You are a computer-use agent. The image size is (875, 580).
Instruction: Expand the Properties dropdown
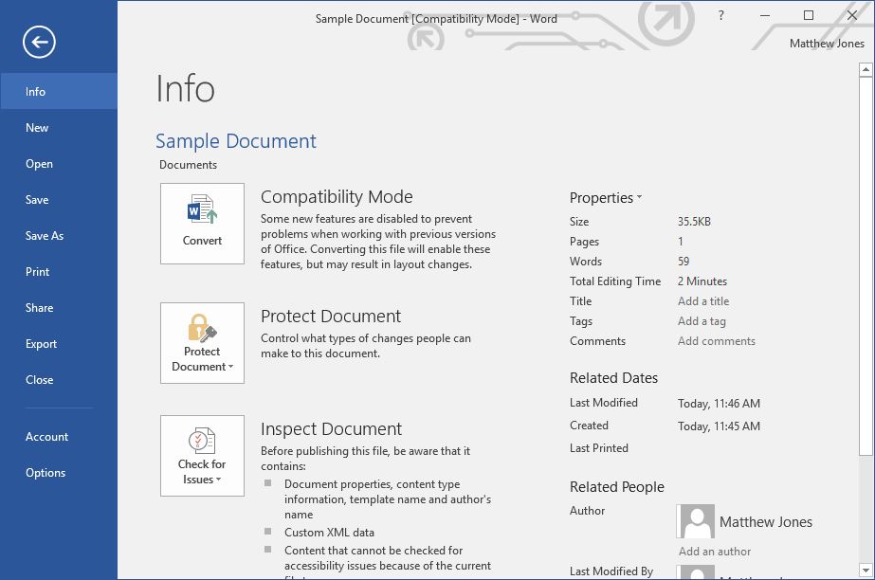pos(606,198)
